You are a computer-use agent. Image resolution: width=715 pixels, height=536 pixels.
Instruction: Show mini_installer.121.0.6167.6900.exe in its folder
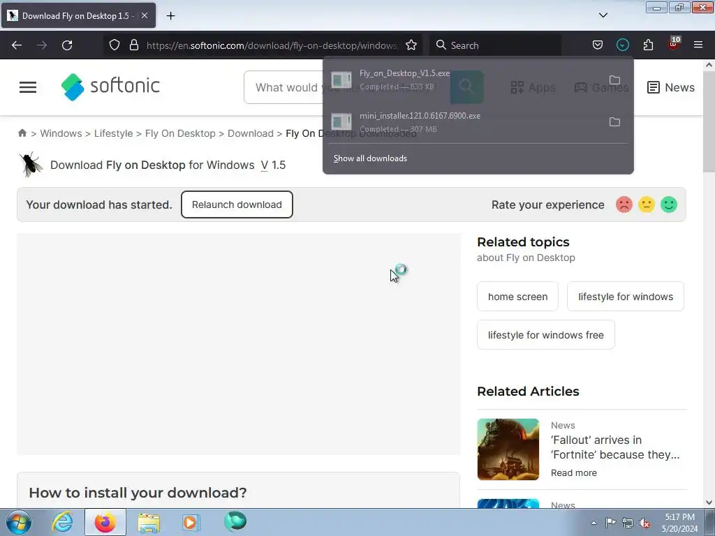[614, 121]
